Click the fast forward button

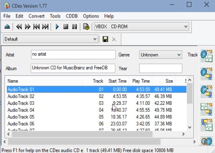click(28, 27)
